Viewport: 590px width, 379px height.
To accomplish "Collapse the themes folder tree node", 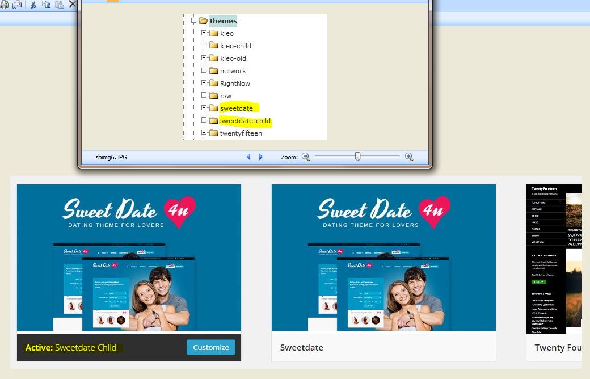I will coord(194,20).
